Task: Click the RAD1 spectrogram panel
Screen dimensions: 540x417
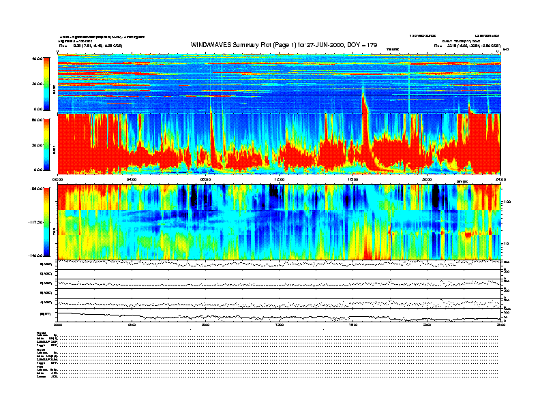Action: (x=279, y=144)
